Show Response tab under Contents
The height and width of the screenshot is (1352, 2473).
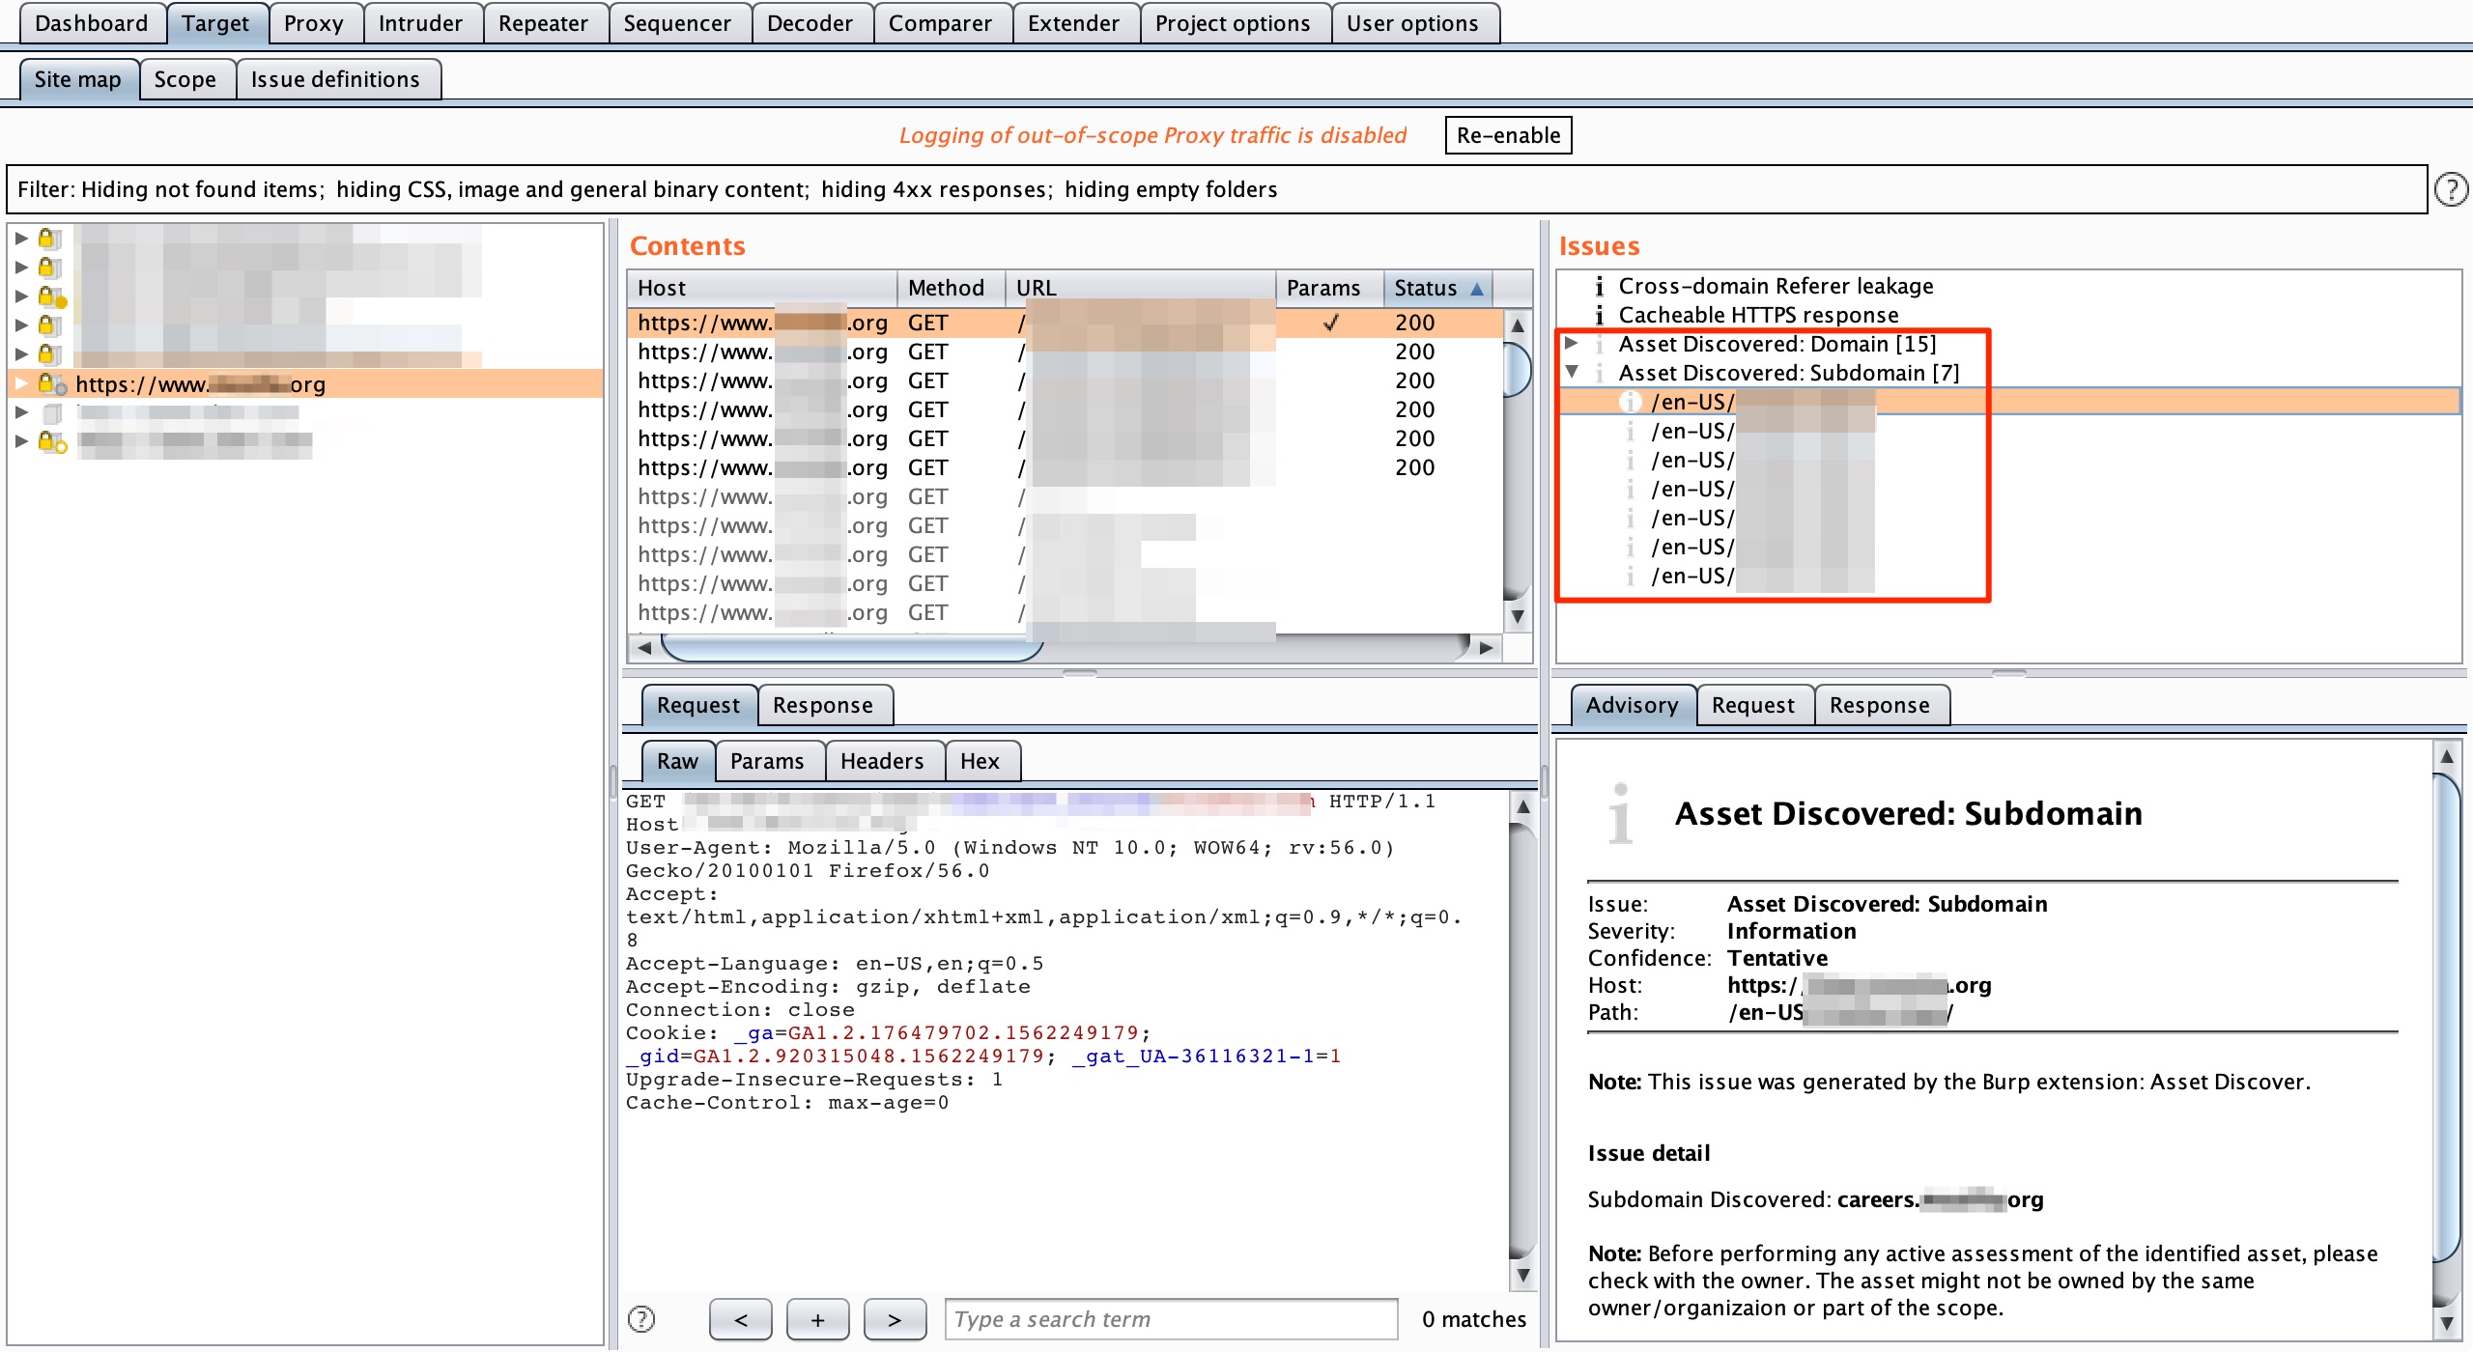823,705
